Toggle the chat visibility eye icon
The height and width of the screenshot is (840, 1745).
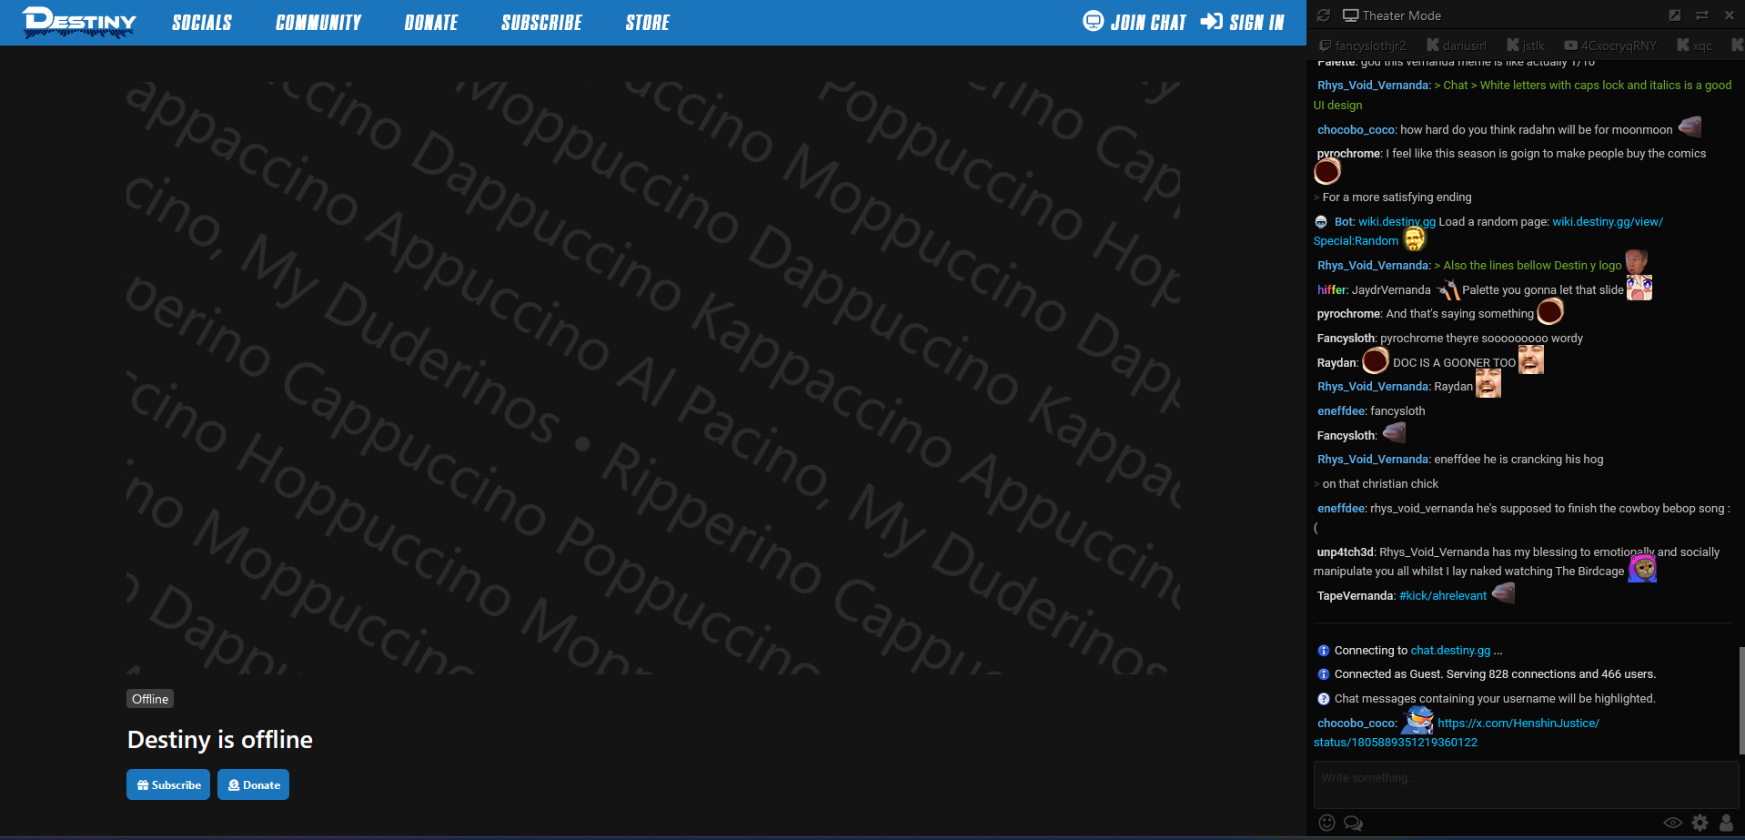point(1672,823)
